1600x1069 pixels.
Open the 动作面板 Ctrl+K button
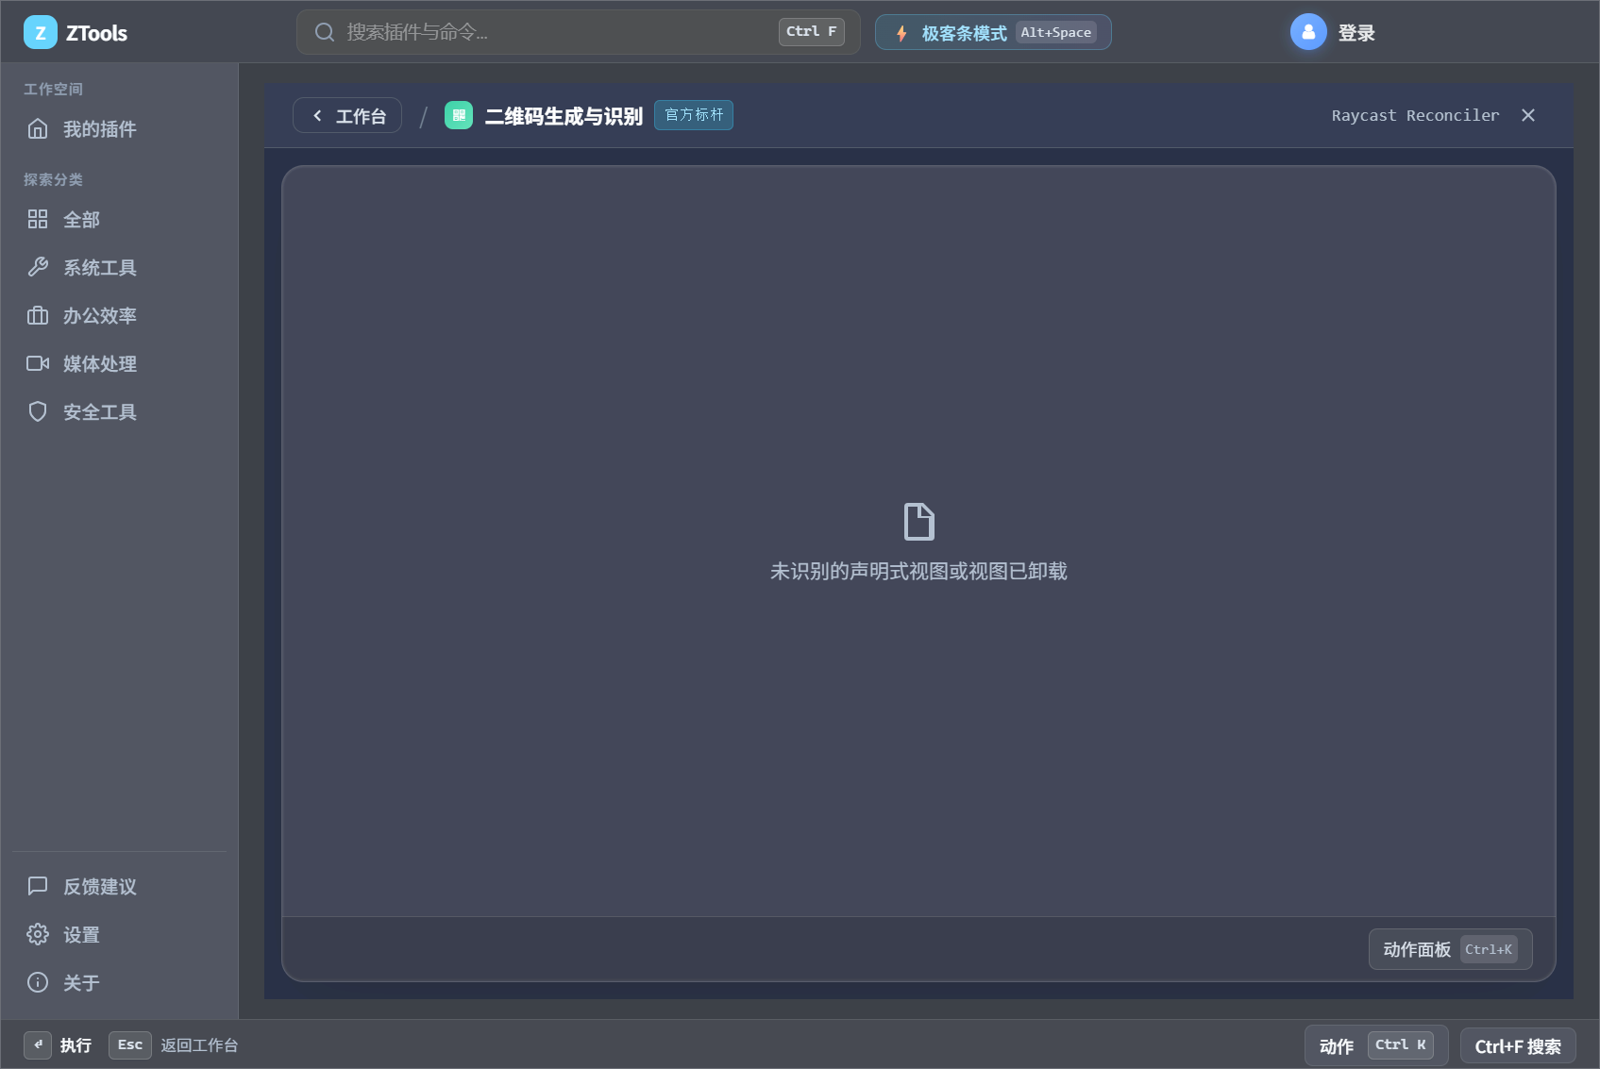(1450, 949)
